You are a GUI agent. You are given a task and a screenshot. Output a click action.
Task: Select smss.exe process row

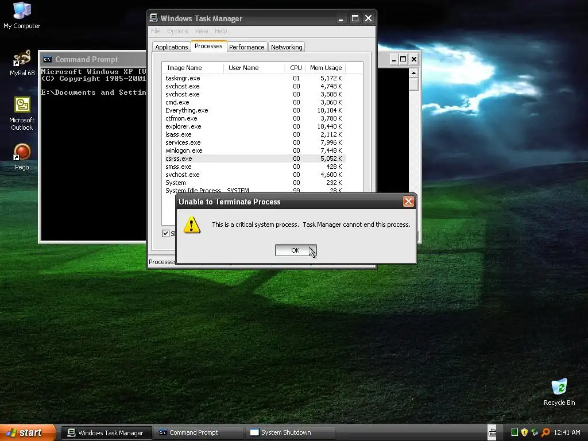coord(254,167)
